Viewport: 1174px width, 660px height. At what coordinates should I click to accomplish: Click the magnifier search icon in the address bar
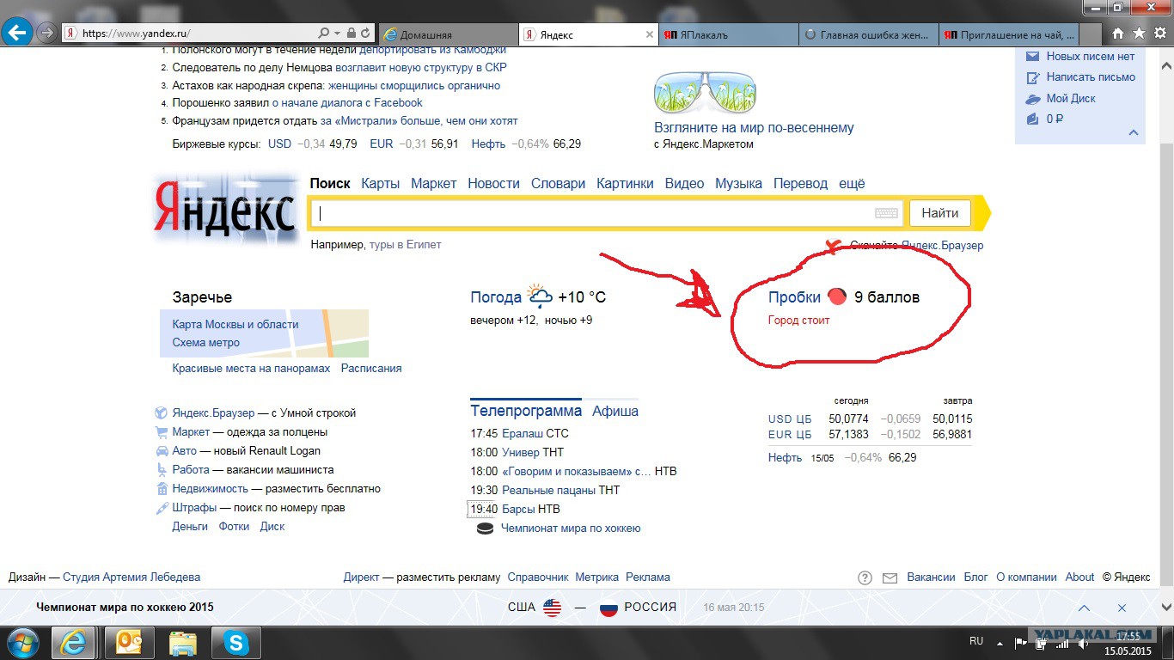pos(323,34)
